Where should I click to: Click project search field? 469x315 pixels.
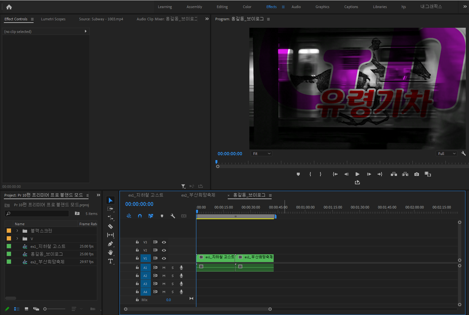pos(37,214)
